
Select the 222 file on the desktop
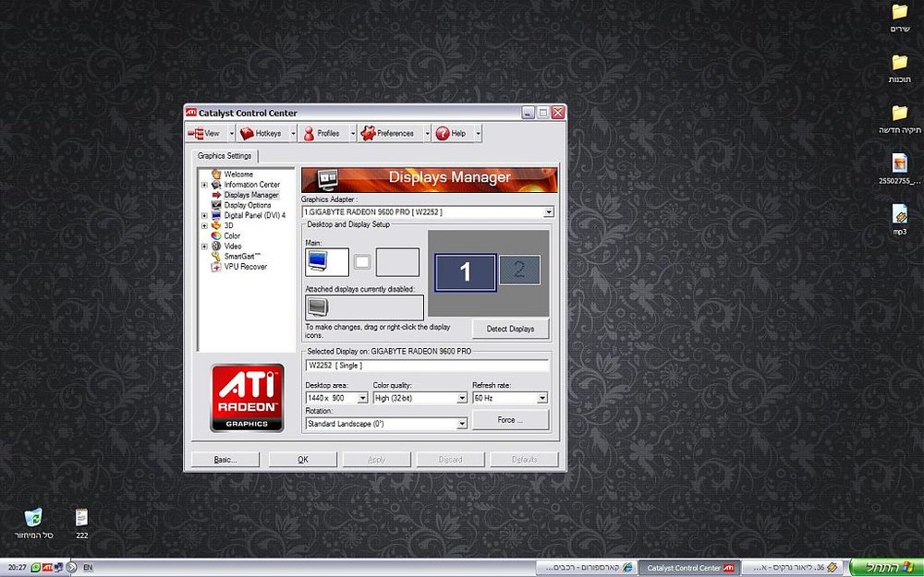point(82,523)
